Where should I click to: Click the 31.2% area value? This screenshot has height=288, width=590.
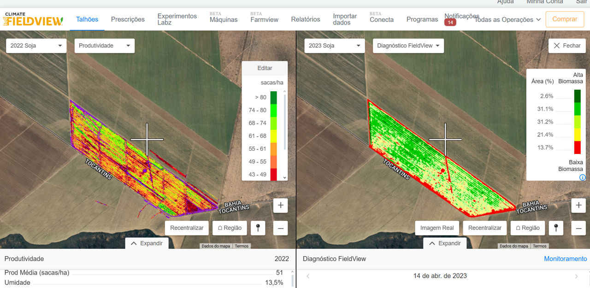(545, 122)
